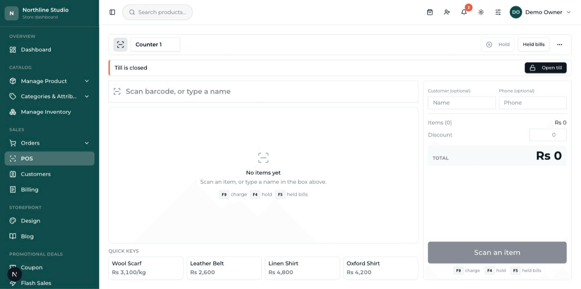Image resolution: width=581 pixels, height=289 pixels.
Task: Open notifications bell with badge
Action: coord(464,12)
